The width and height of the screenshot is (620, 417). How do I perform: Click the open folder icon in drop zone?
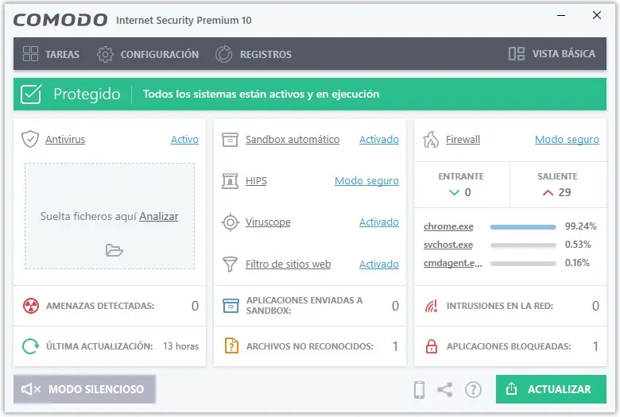(114, 250)
